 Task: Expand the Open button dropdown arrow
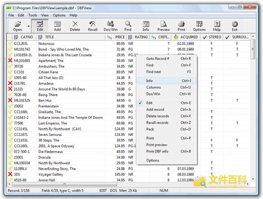click(29, 26)
